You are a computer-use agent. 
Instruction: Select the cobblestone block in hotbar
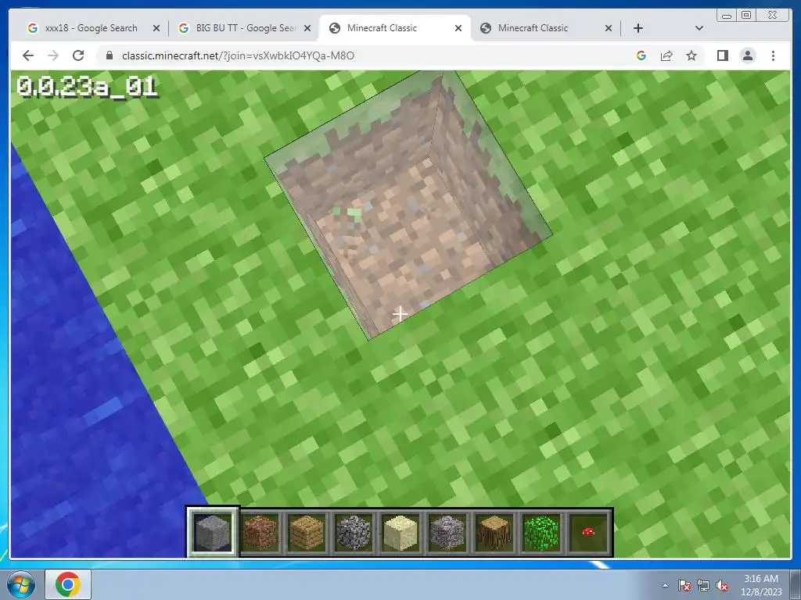(x=354, y=533)
